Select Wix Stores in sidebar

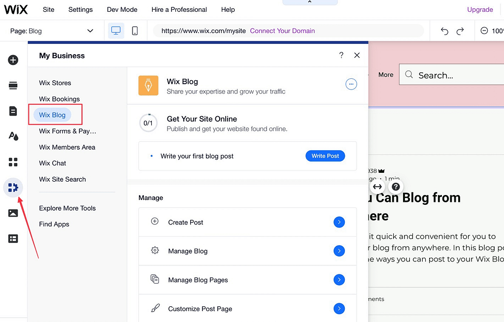[55, 83]
